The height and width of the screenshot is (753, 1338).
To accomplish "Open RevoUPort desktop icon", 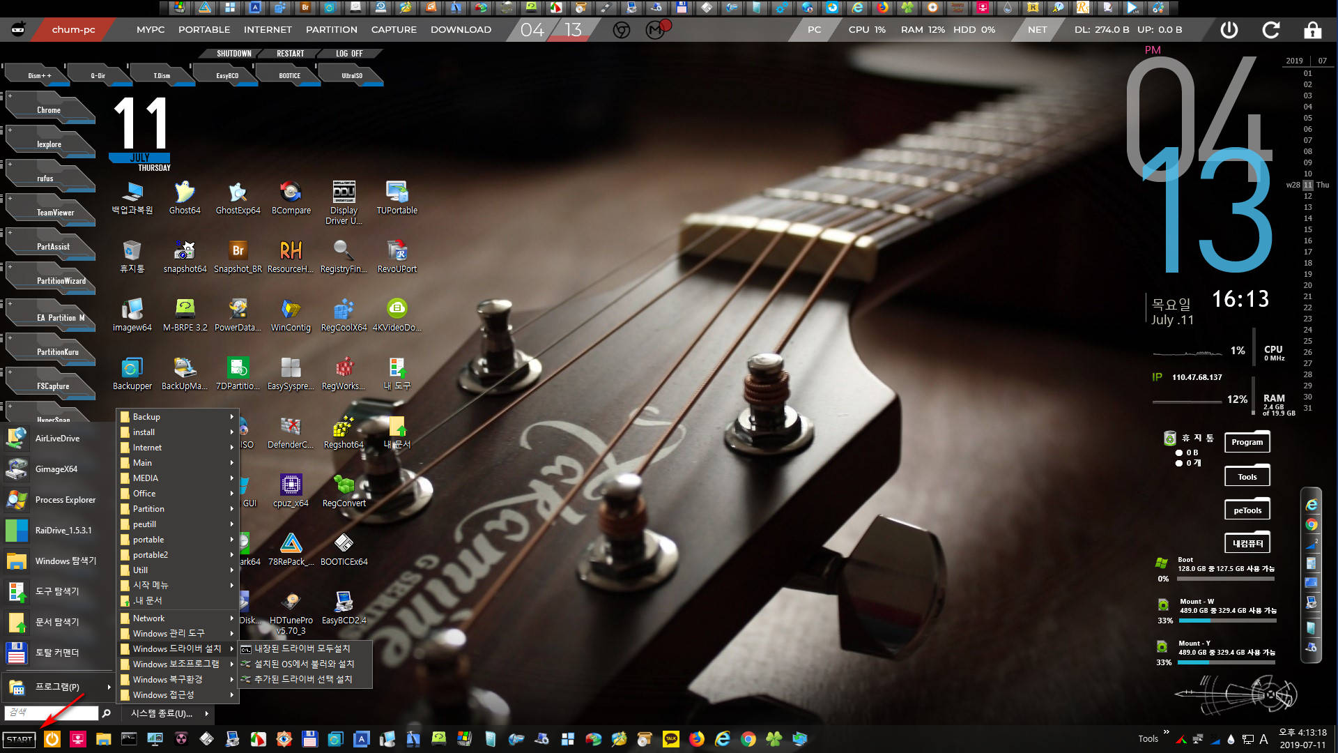I will [397, 257].
